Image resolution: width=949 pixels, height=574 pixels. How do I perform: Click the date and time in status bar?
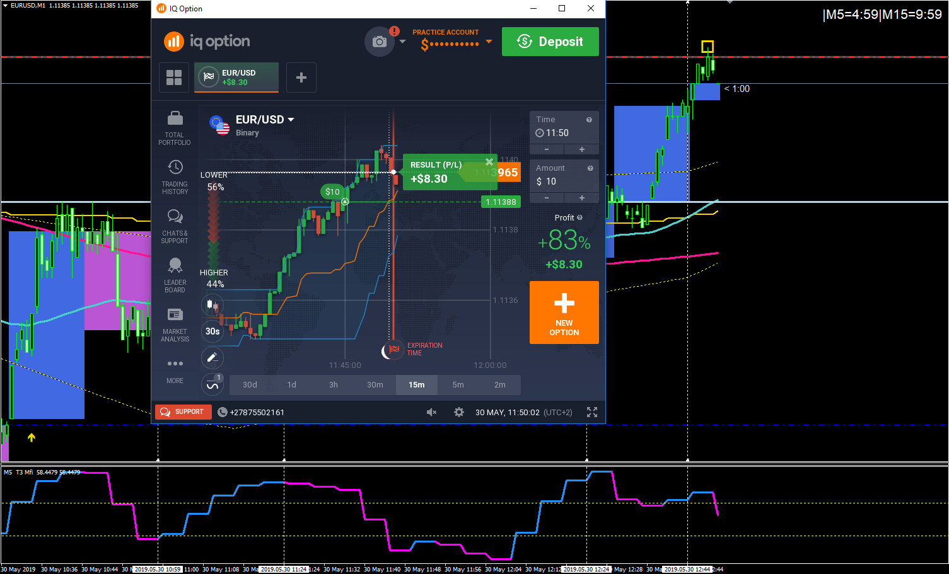coord(524,412)
